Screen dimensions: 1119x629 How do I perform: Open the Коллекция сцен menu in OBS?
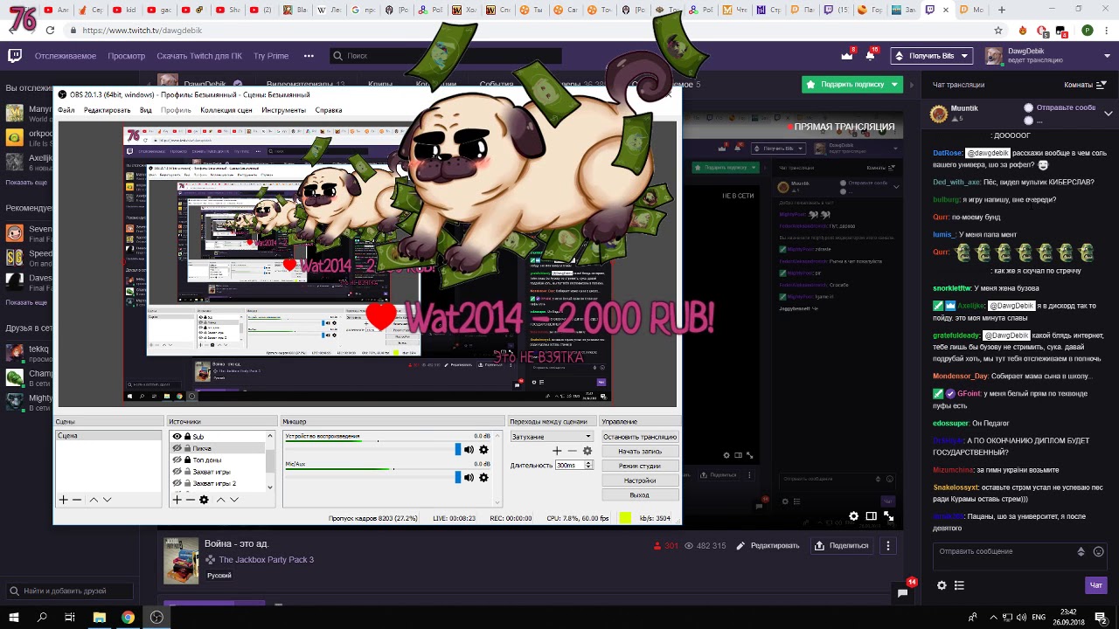coord(226,110)
